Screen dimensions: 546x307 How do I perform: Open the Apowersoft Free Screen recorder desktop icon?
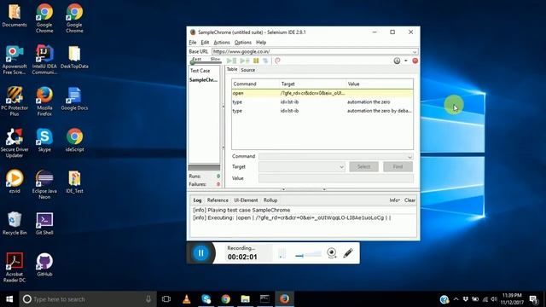pos(15,60)
